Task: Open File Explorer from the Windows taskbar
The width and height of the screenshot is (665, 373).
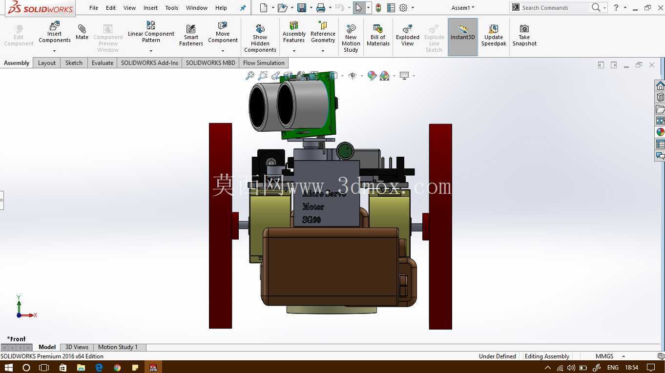Action: pos(81,367)
